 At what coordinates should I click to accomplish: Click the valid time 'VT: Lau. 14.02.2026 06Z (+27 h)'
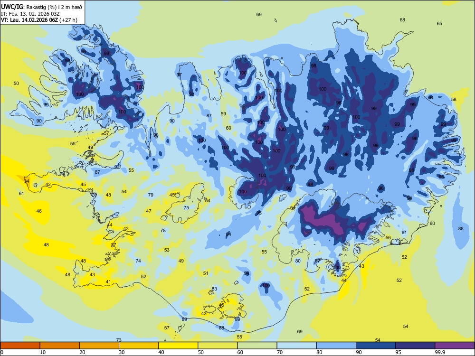[x=39, y=20]
